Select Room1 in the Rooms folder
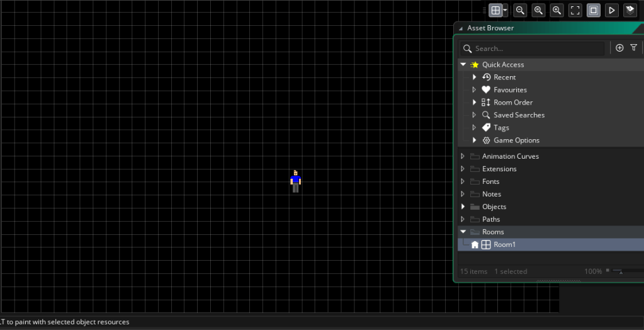Viewport: 644px width, 330px height. [x=504, y=244]
